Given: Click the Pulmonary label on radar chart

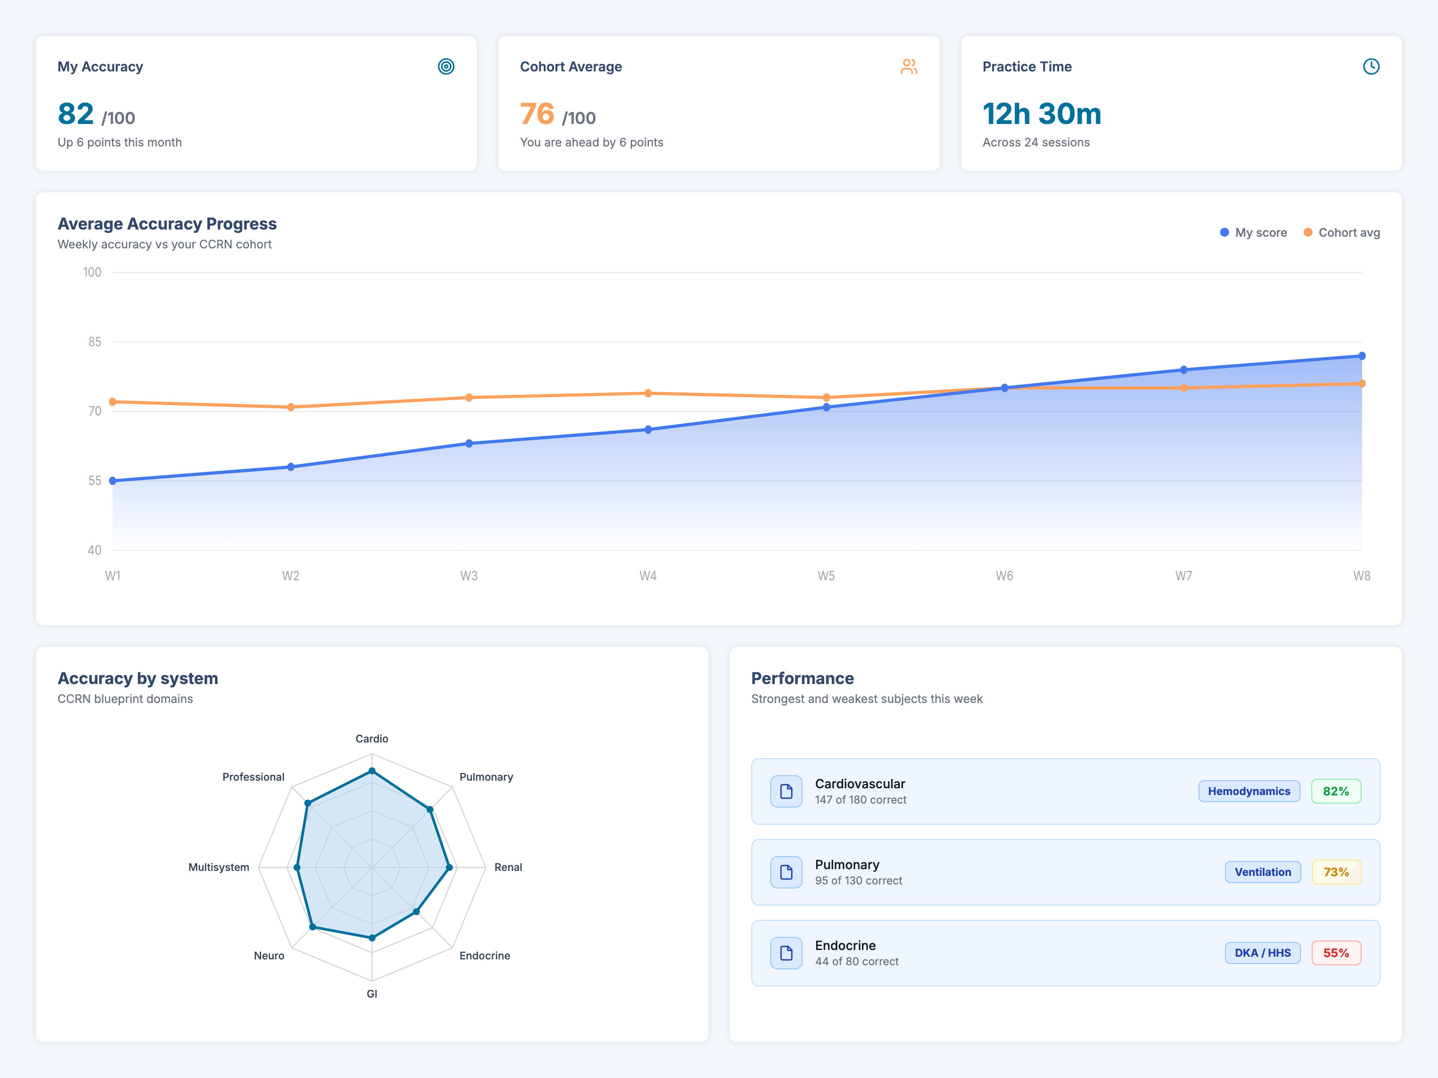Looking at the screenshot, I should point(486,777).
